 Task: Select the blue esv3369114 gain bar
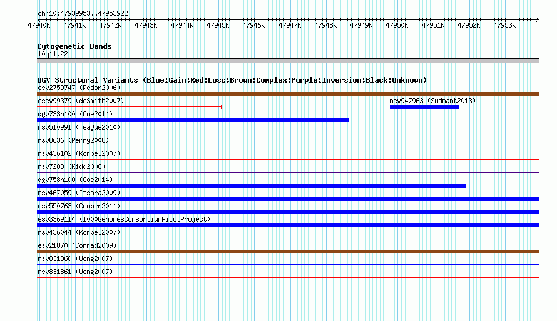pos(288,225)
